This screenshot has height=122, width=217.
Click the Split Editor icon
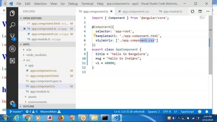[x=200, y=12]
